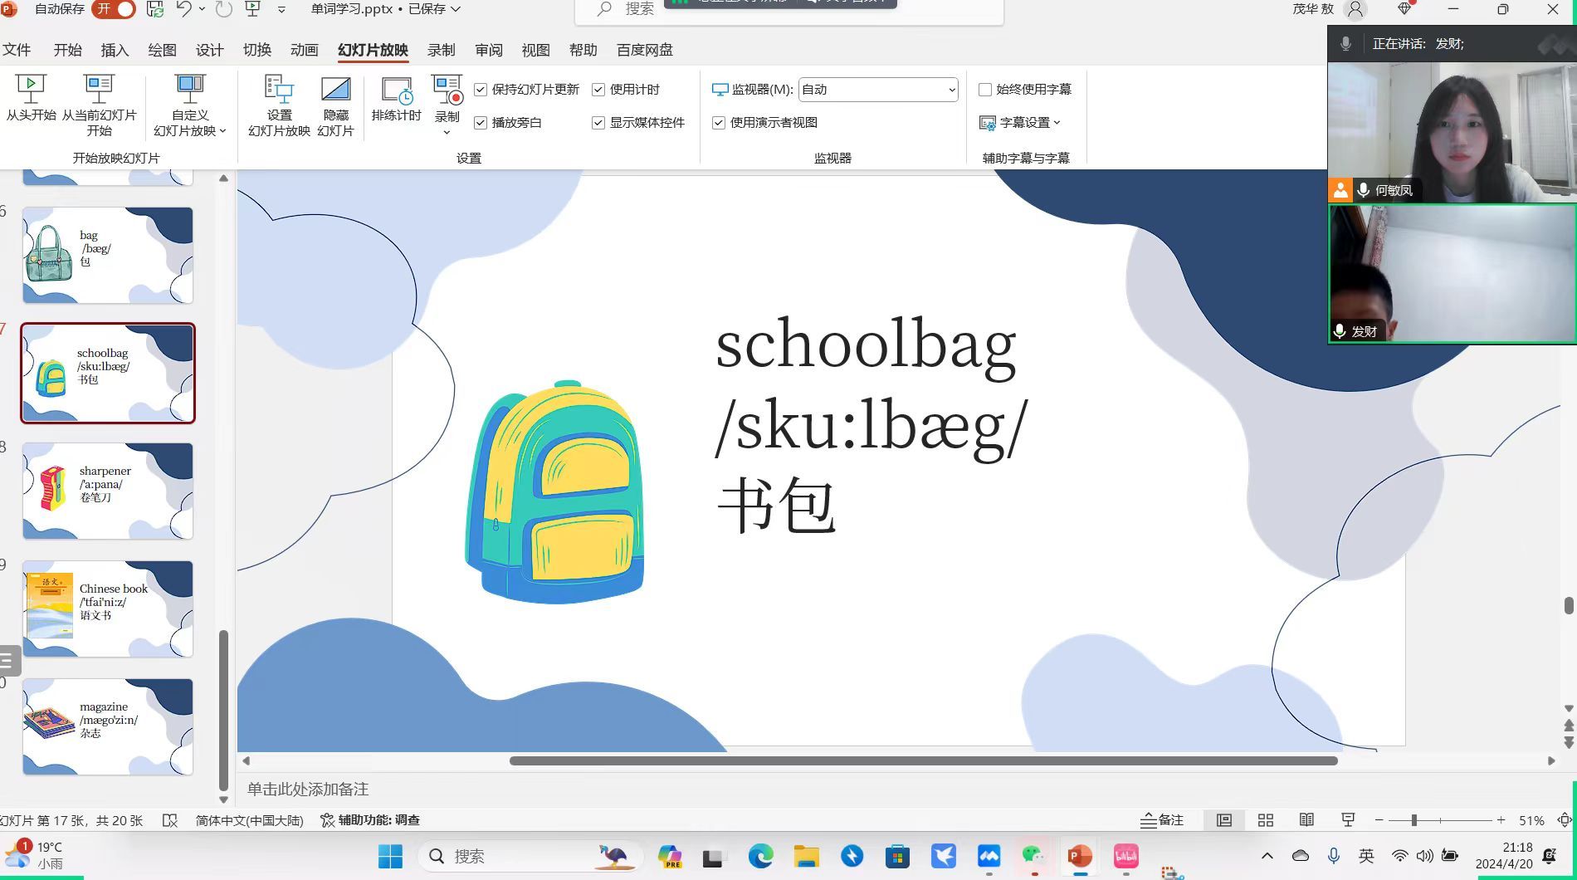Screen dimensions: 1577x880
Task: Switch to 插入 ribbon tab
Action: point(115,50)
